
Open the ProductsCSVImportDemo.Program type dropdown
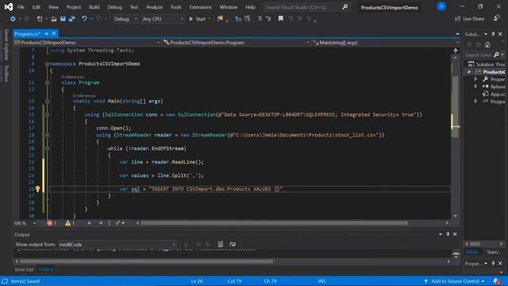click(236, 42)
